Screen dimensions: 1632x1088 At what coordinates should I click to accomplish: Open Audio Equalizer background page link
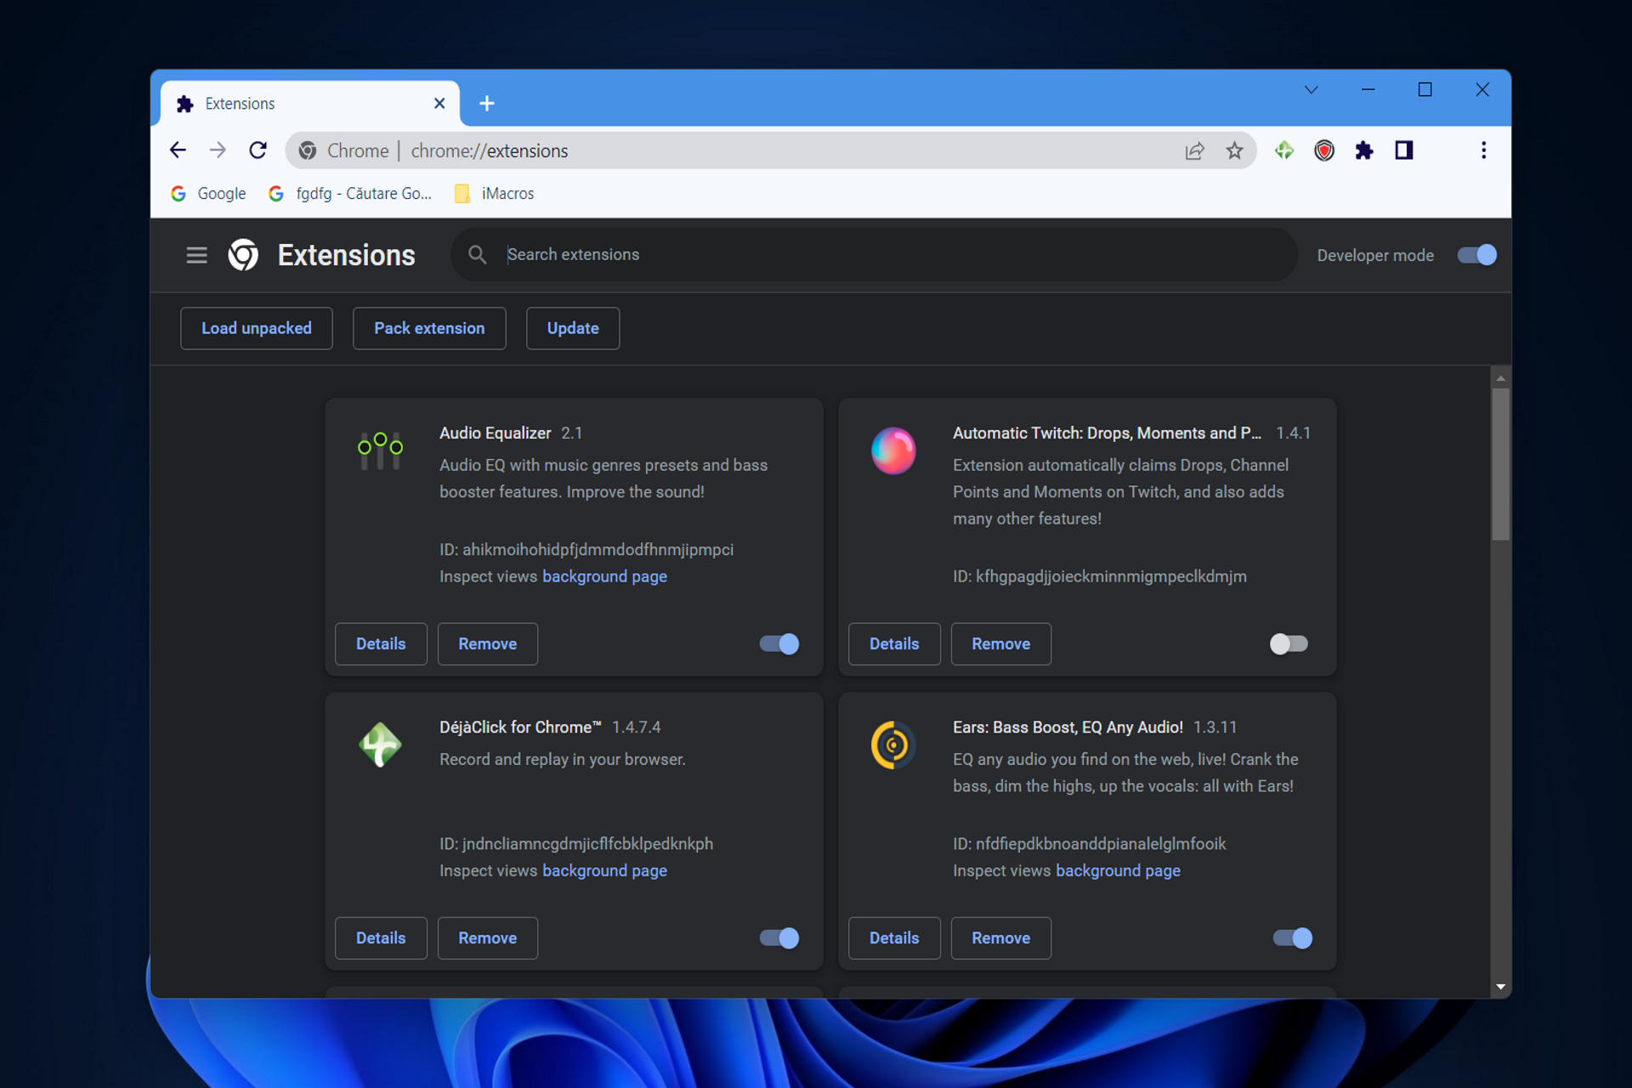[604, 576]
